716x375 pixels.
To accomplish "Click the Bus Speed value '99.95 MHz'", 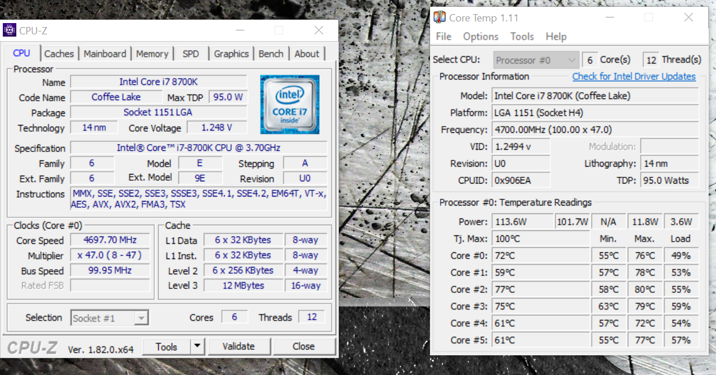I will 110,271.
